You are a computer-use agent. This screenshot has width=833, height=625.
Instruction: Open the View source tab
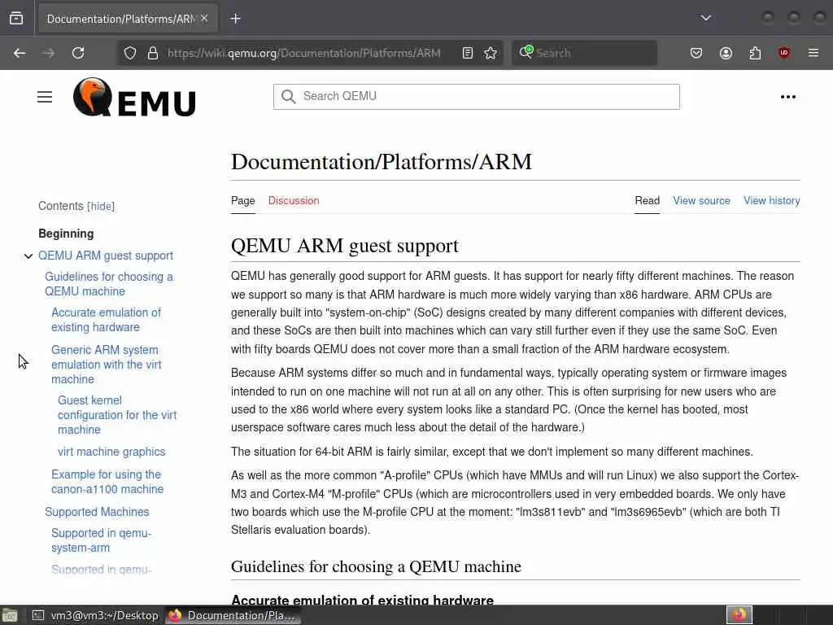[701, 201]
